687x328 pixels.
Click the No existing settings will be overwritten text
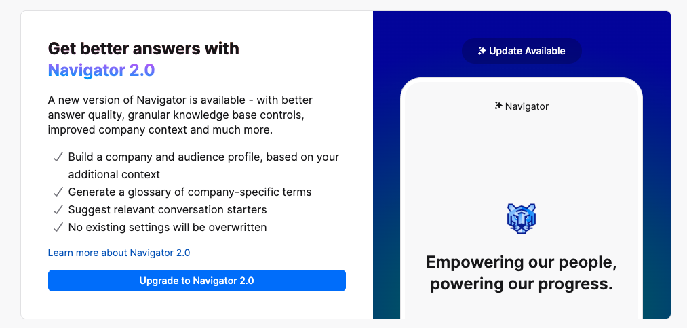click(x=168, y=227)
